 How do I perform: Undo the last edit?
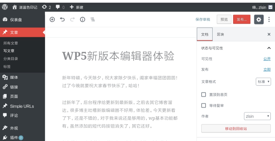62,19
